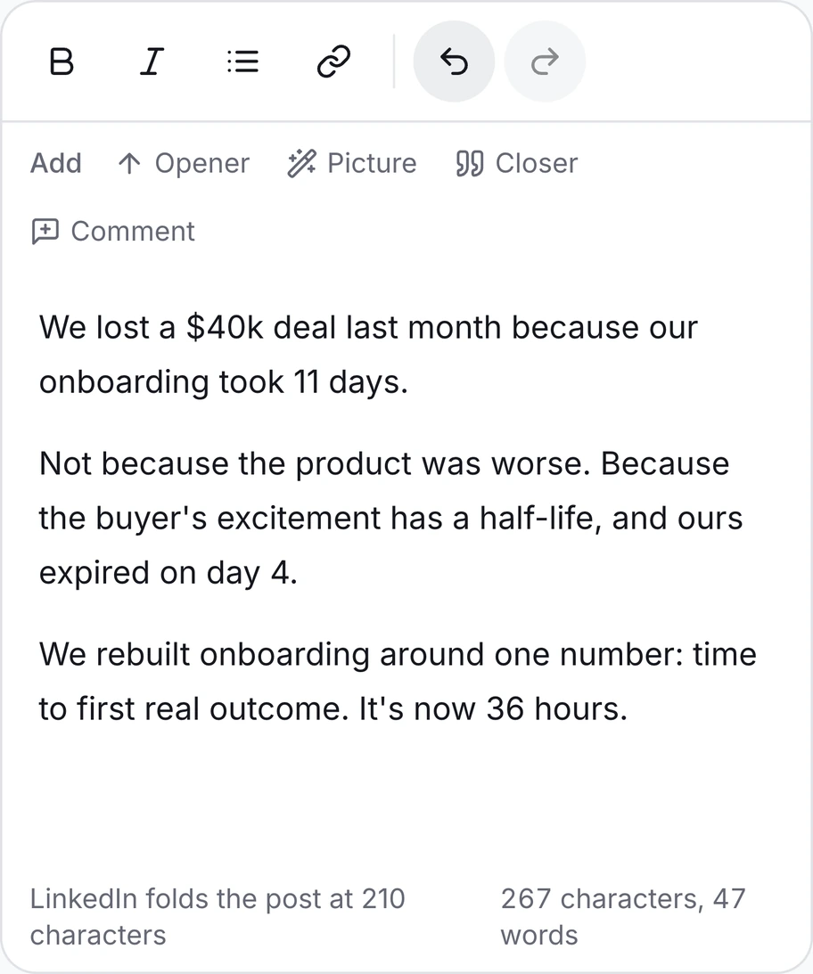The image size is (813, 974).
Task: Click the LinkedIn fold hint text
Action: (x=218, y=917)
